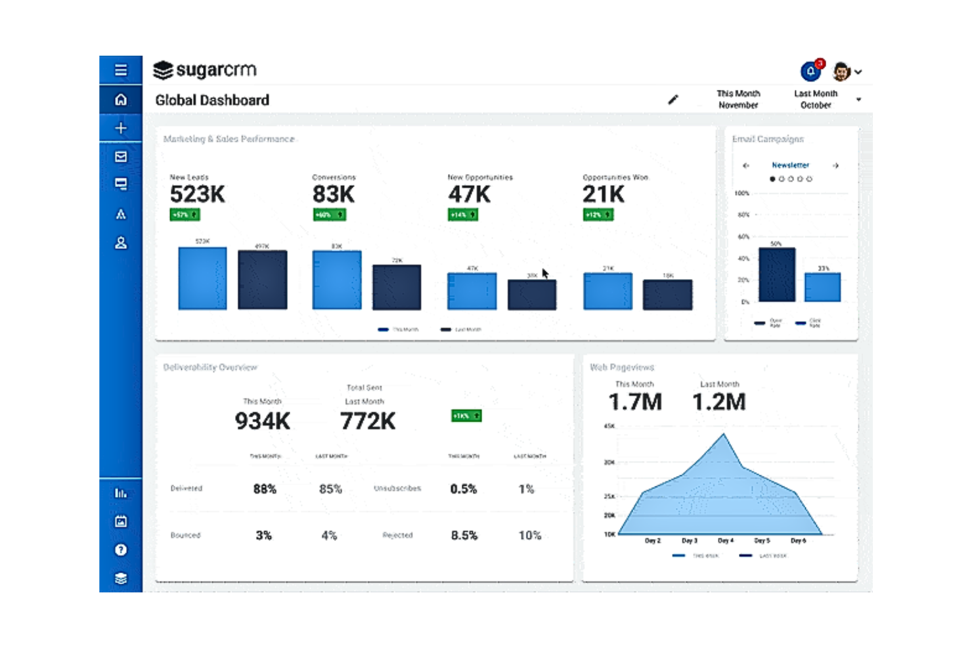972x648 pixels.
Task: Click the light blue Conversions this-month bar
Action: click(337, 280)
